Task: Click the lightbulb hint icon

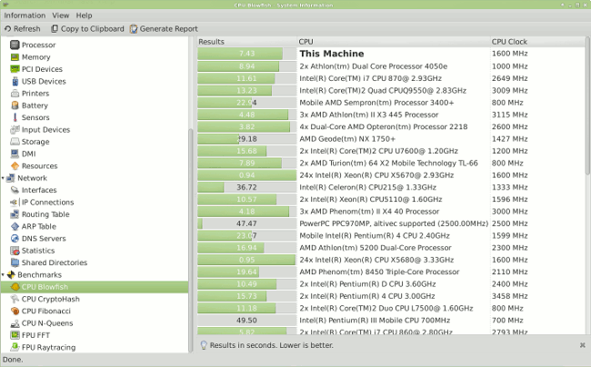Action: tap(204, 345)
